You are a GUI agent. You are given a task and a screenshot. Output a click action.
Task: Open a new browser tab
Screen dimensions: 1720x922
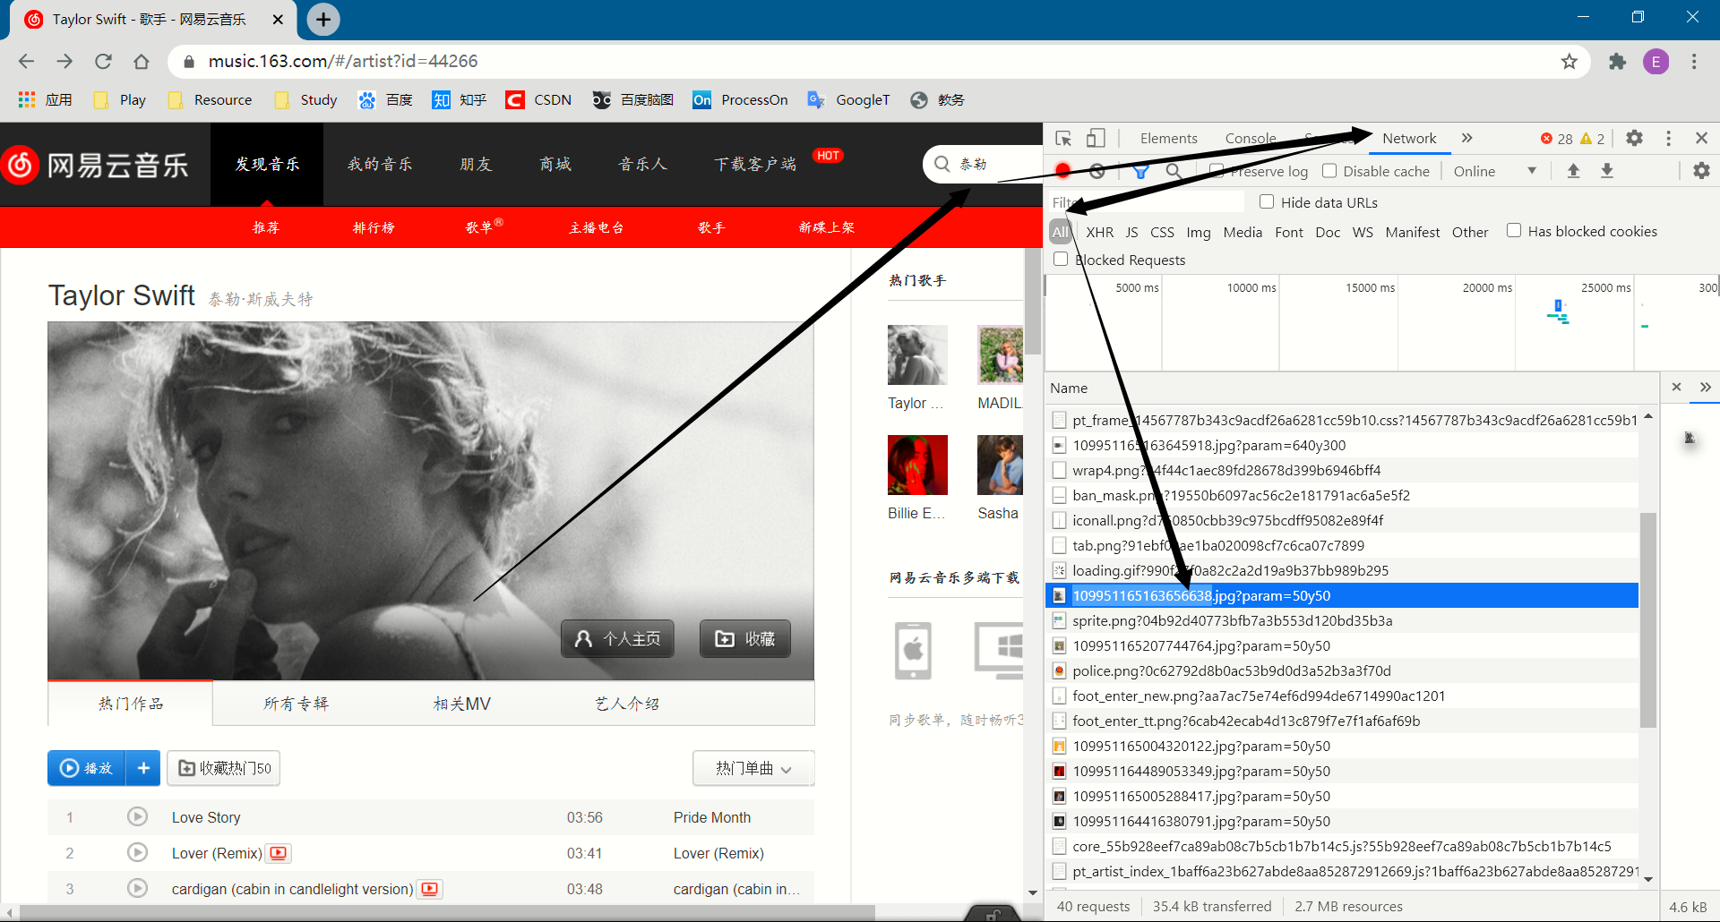323,19
